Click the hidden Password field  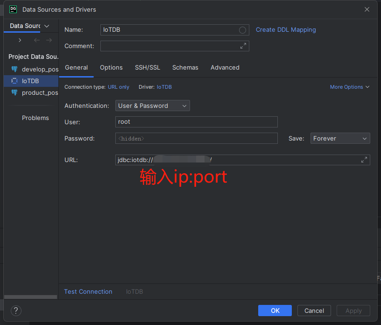[197, 138]
